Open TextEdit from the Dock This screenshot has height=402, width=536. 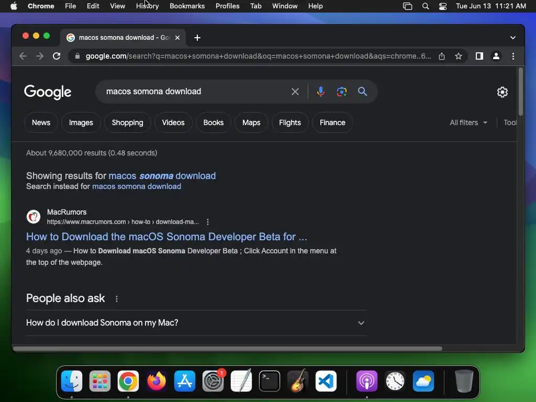tap(241, 381)
